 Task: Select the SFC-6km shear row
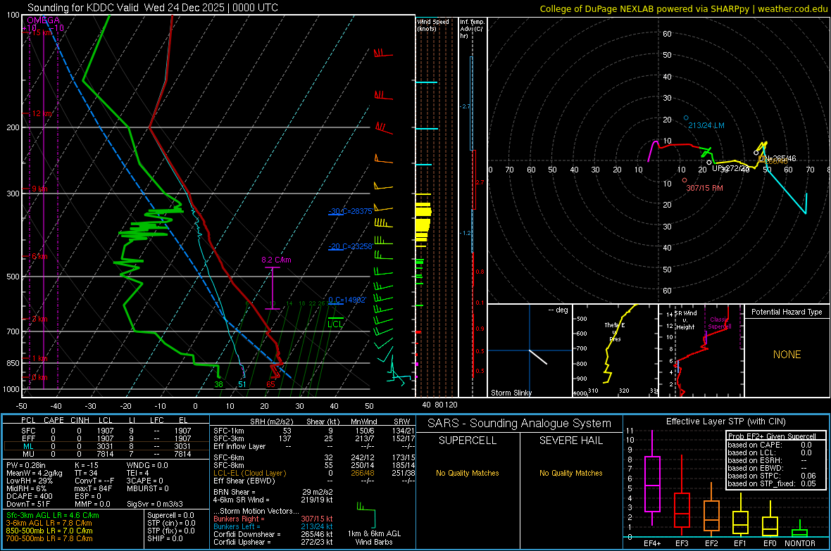coord(314,457)
